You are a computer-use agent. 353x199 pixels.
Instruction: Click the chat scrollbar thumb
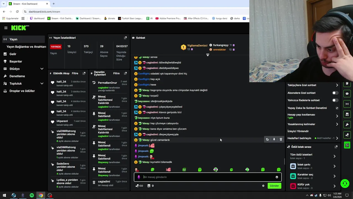(x=285, y=161)
